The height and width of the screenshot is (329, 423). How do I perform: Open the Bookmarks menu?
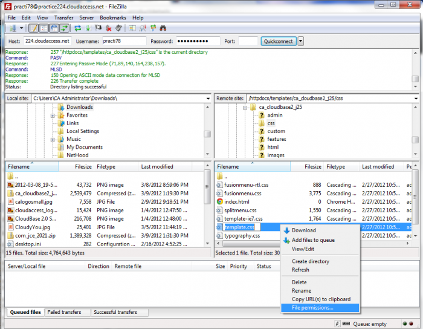coord(113,18)
